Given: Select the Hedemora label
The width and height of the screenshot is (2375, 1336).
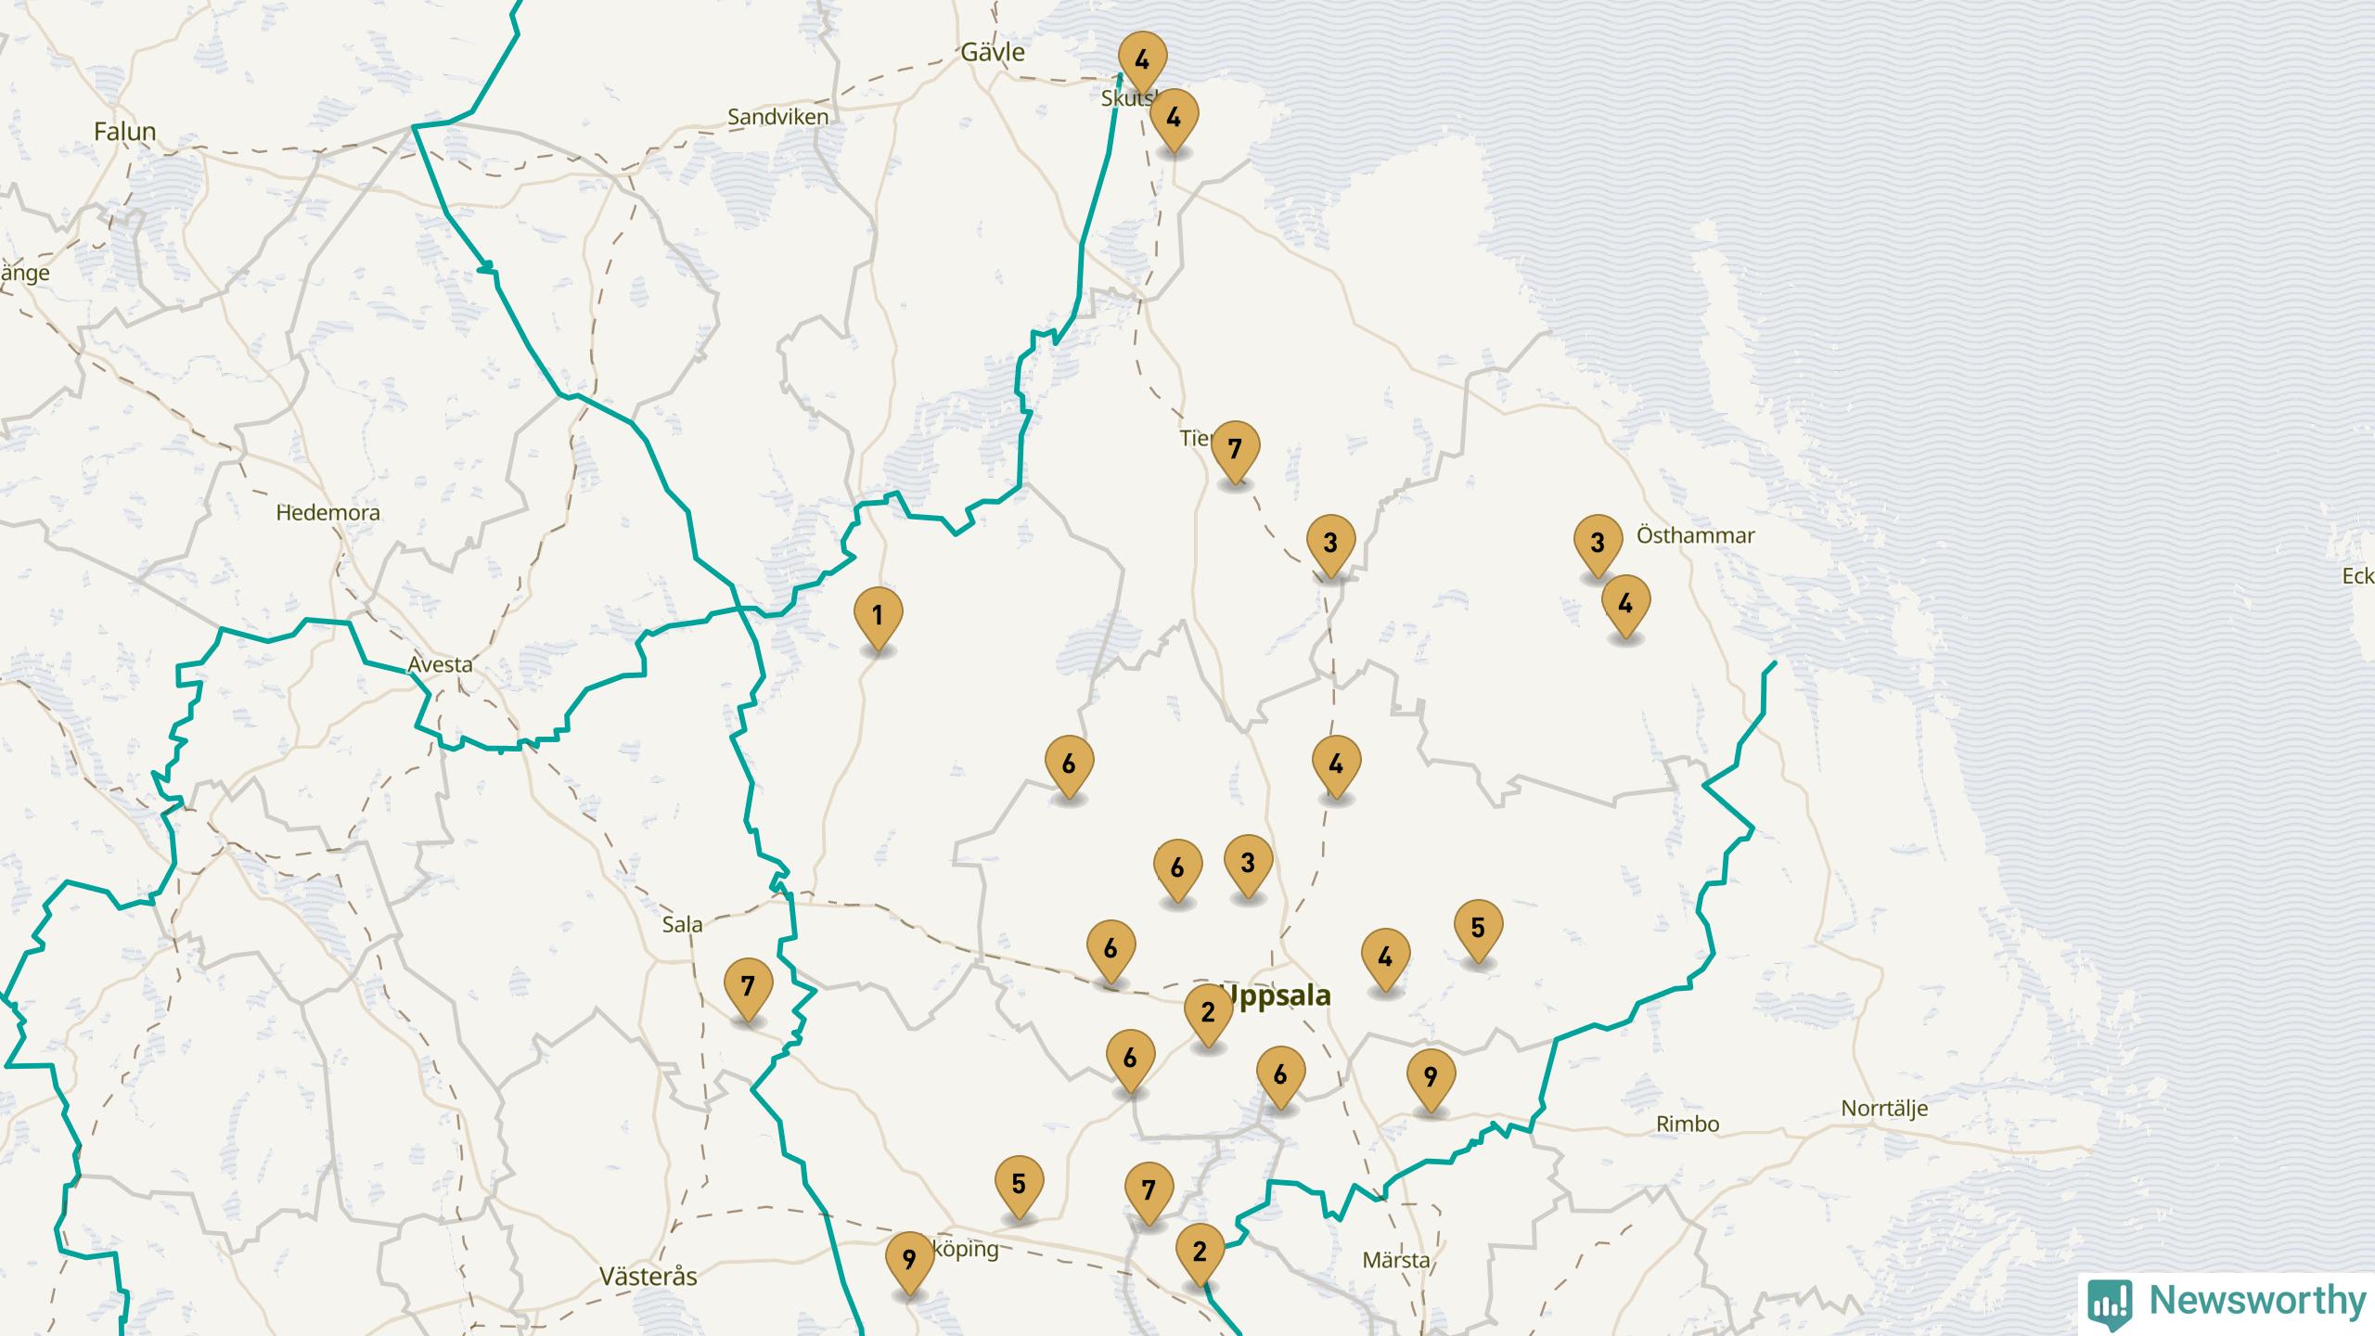Looking at the screenshot, I should tap(327, 512).
